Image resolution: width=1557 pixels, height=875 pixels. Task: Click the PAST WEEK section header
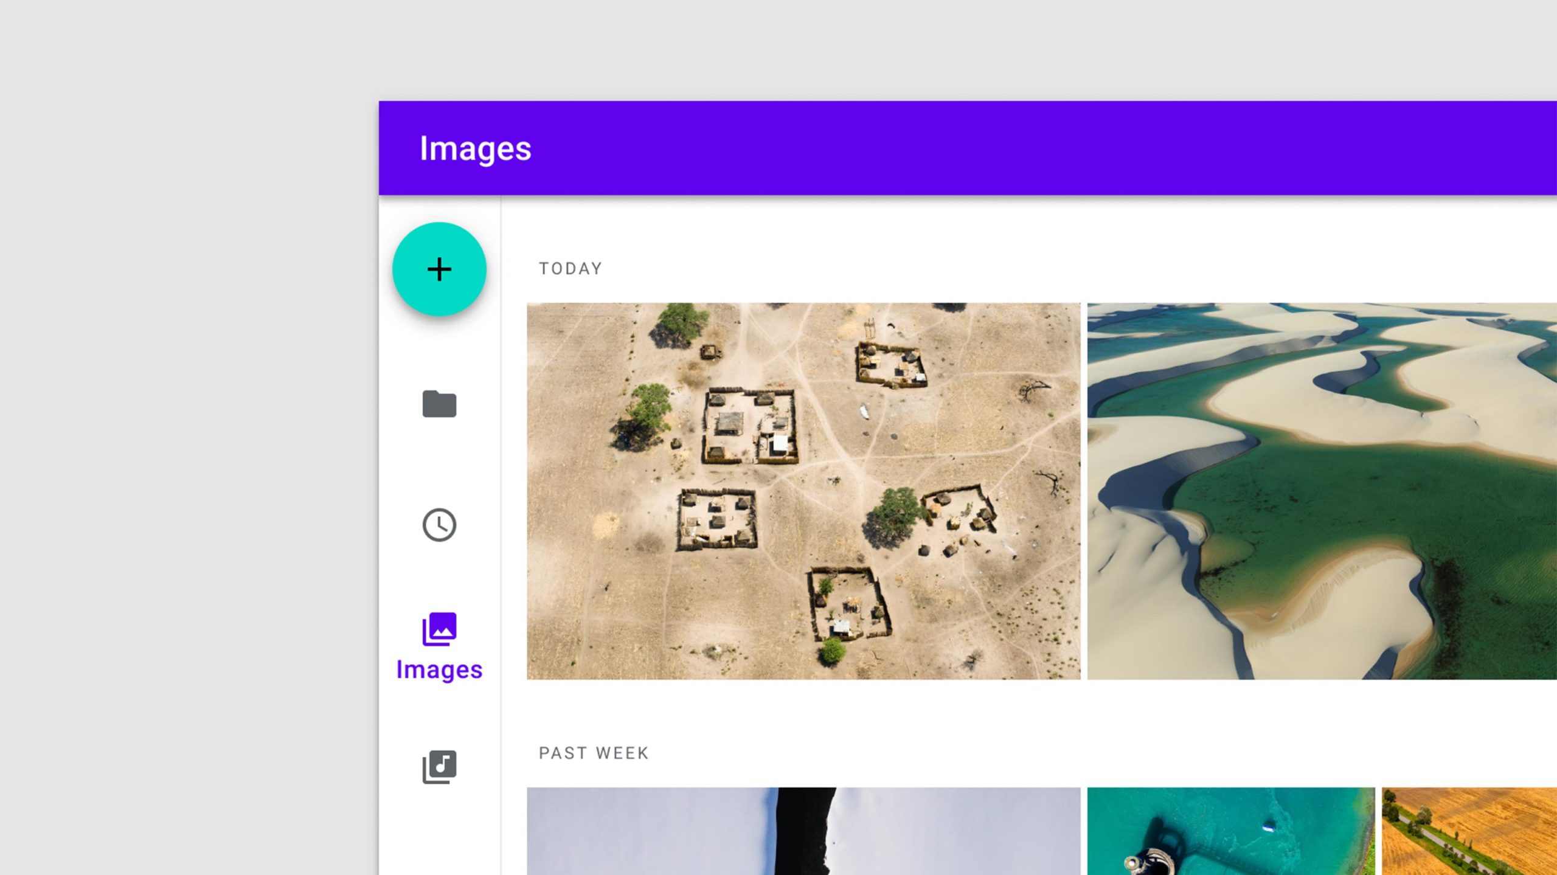(x=594, y=753)
